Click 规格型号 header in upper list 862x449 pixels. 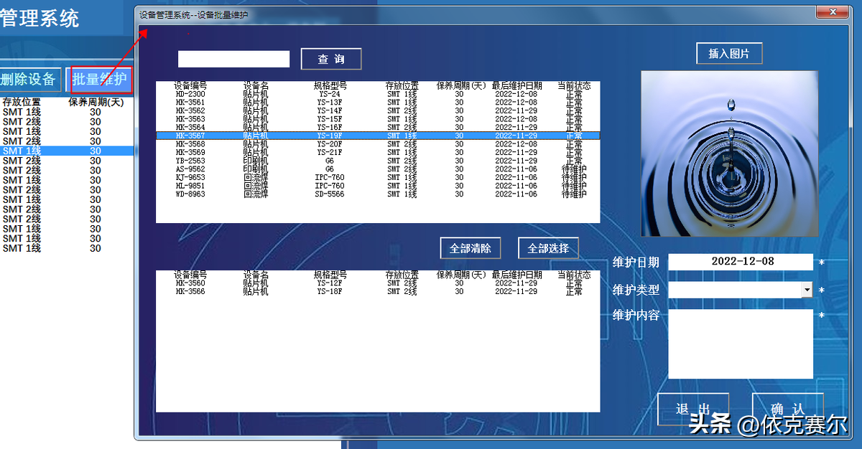tap(330, 86)
